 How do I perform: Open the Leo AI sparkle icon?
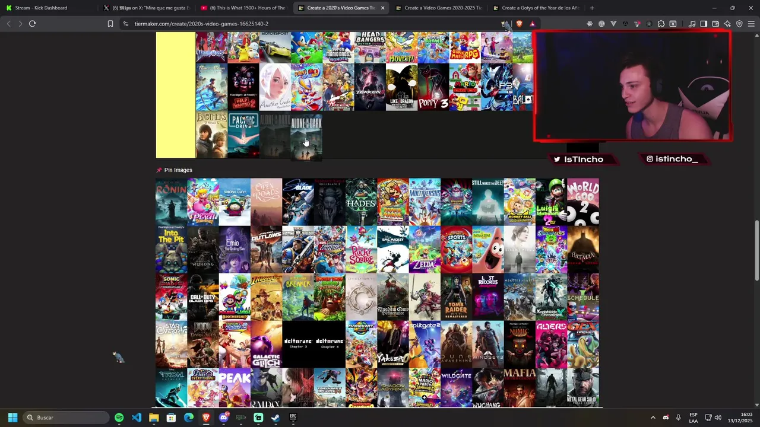pyautogui.click(x=727, y=24)
